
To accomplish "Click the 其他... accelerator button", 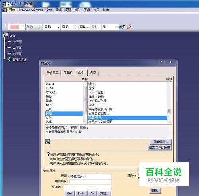I will 104,193.
